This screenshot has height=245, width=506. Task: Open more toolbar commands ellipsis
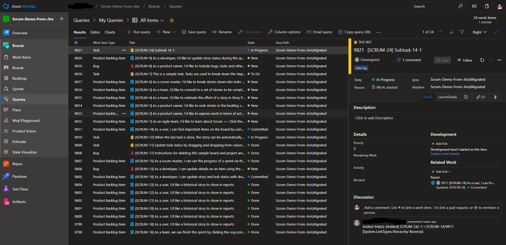pyautogui.click(x=379, y=32)
